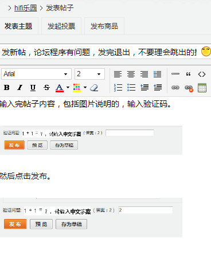The image size is (211, 262).
Task: Toggle strikethrough formatting in editor toolbar
Action: point(46,88)
